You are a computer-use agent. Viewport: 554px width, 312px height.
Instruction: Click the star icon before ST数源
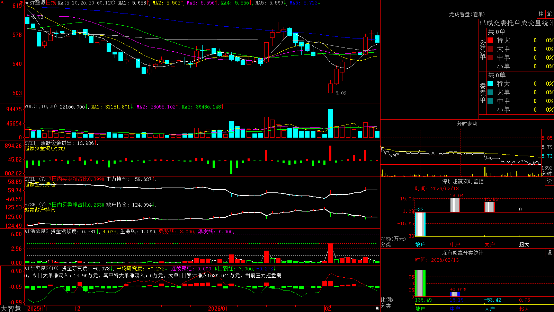[x=27, y=3]
